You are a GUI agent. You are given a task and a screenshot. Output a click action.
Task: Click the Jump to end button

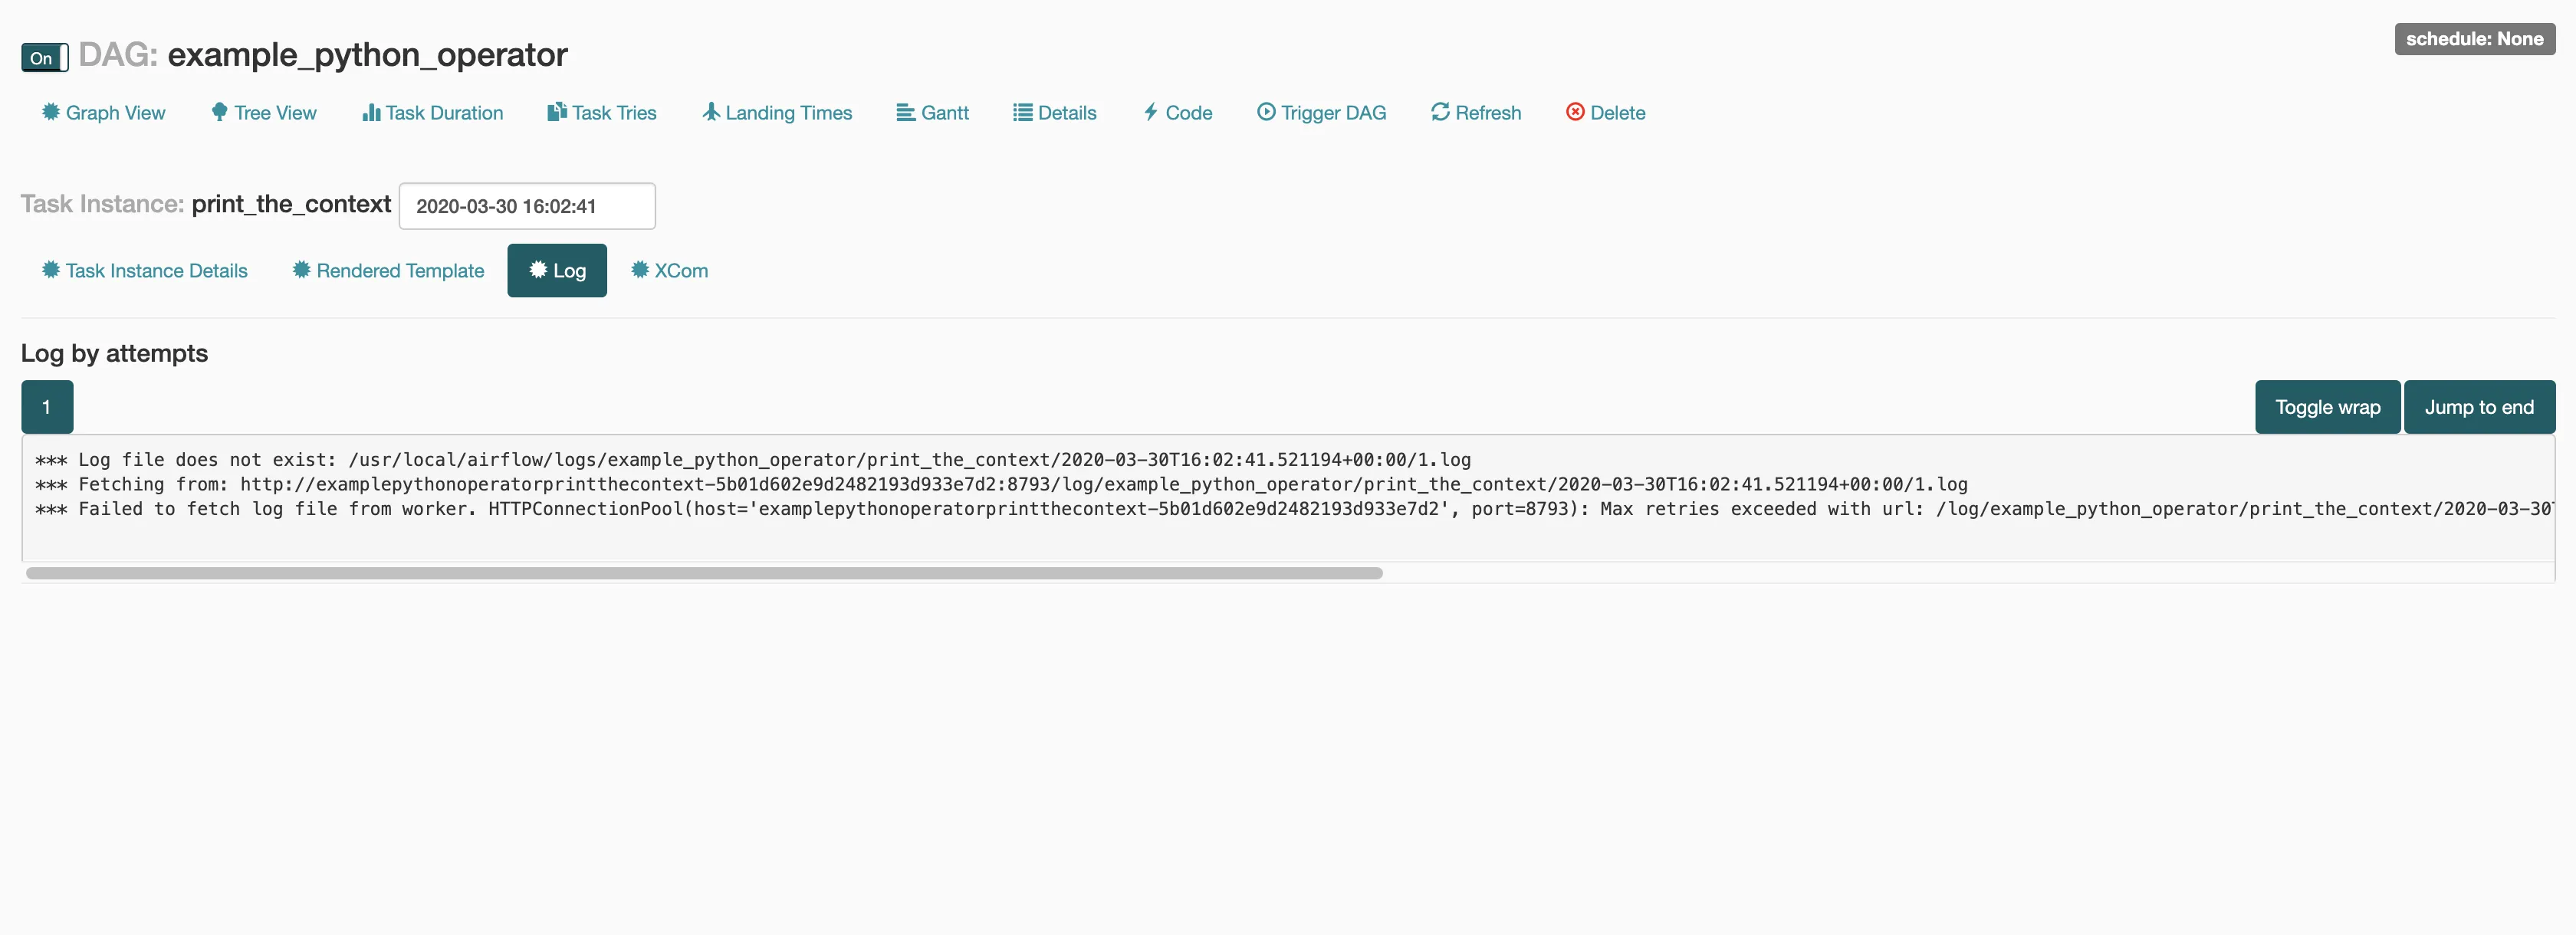(x=2478, y=407)
